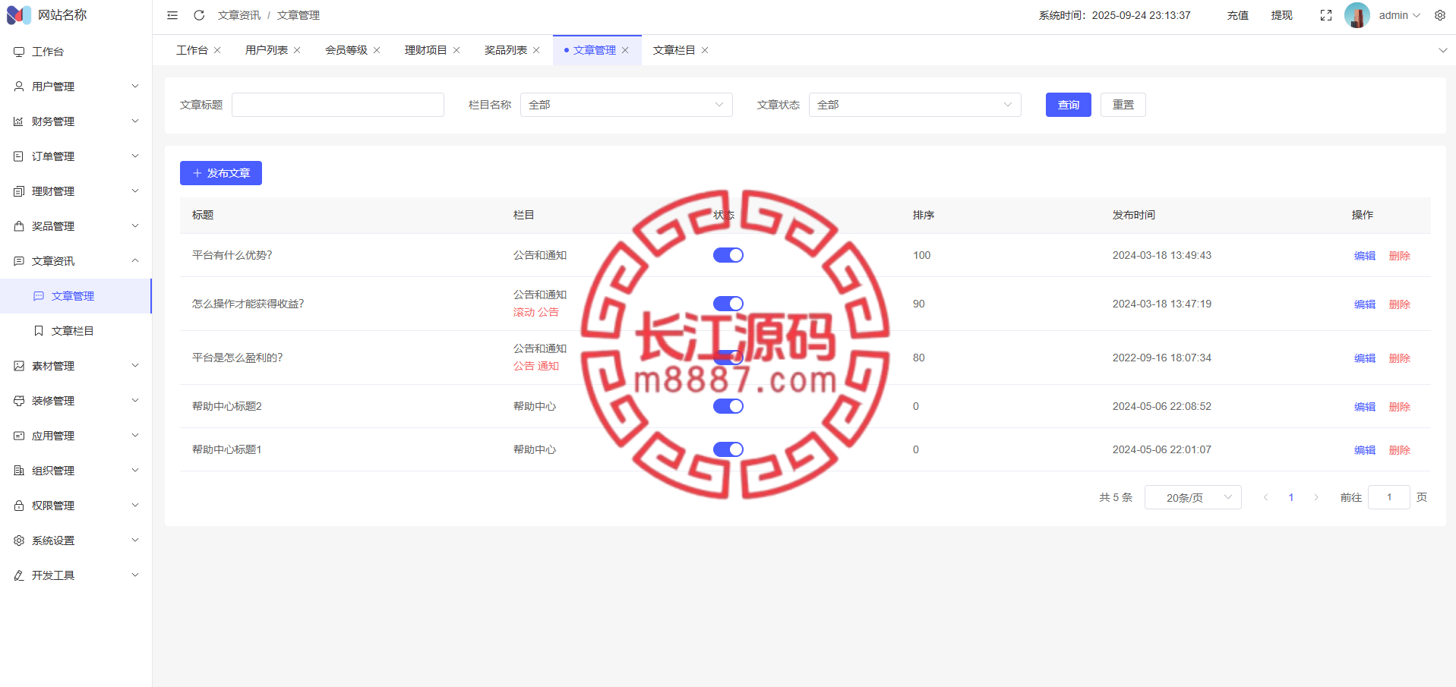Click the 装修管理 brush icon
This screenshot has width=1456, height=687.
point(19,401)
